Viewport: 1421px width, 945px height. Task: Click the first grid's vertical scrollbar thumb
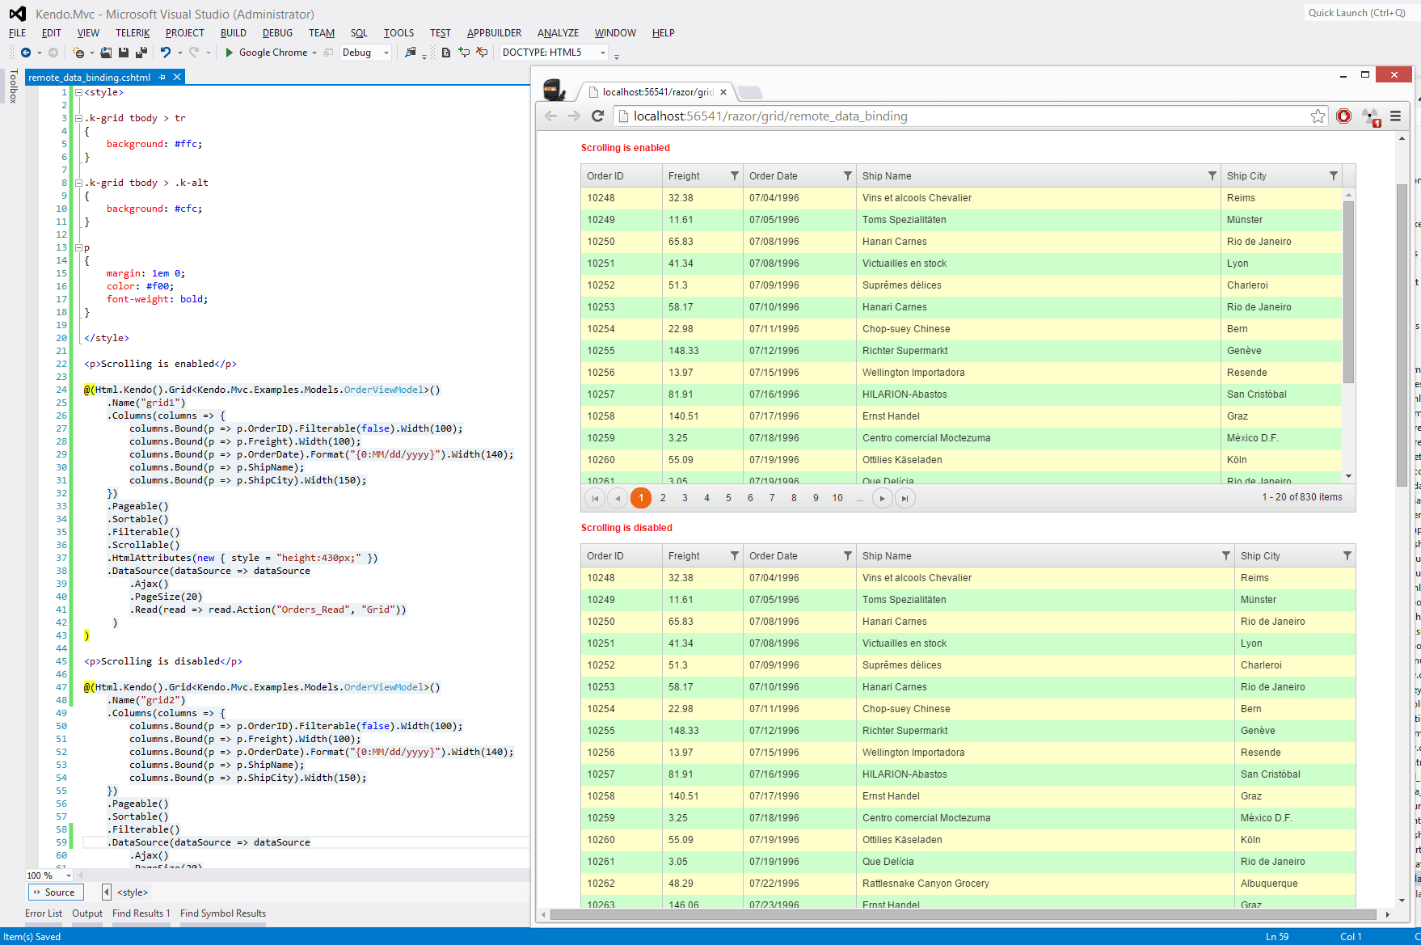[1348, 291]
